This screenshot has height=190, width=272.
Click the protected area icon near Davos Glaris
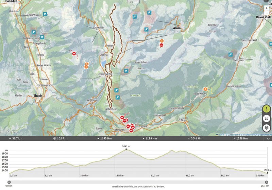pyautogui.click(x=231, y=54)
